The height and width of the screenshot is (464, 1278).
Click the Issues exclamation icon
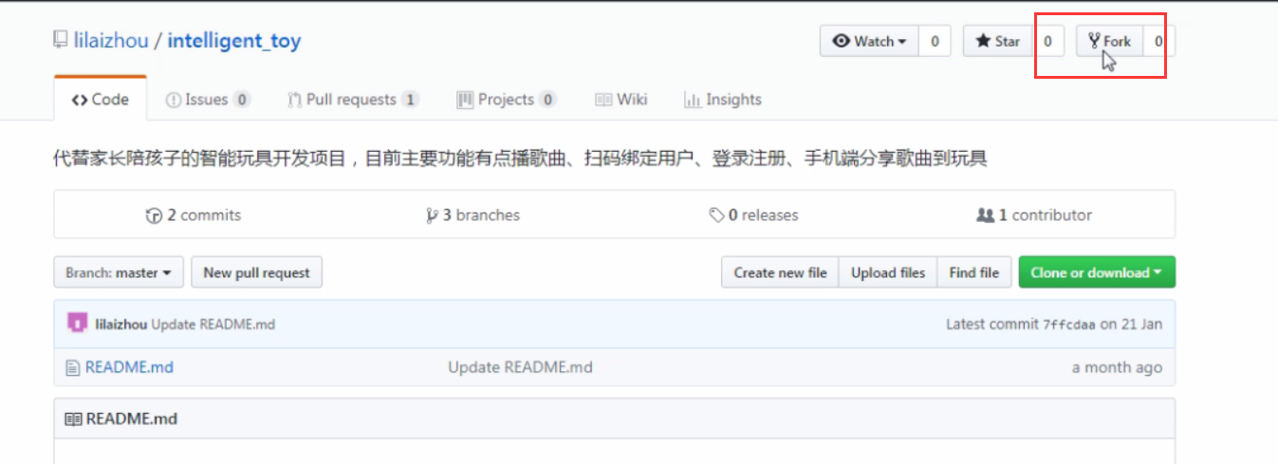click(x=174, y=100)
